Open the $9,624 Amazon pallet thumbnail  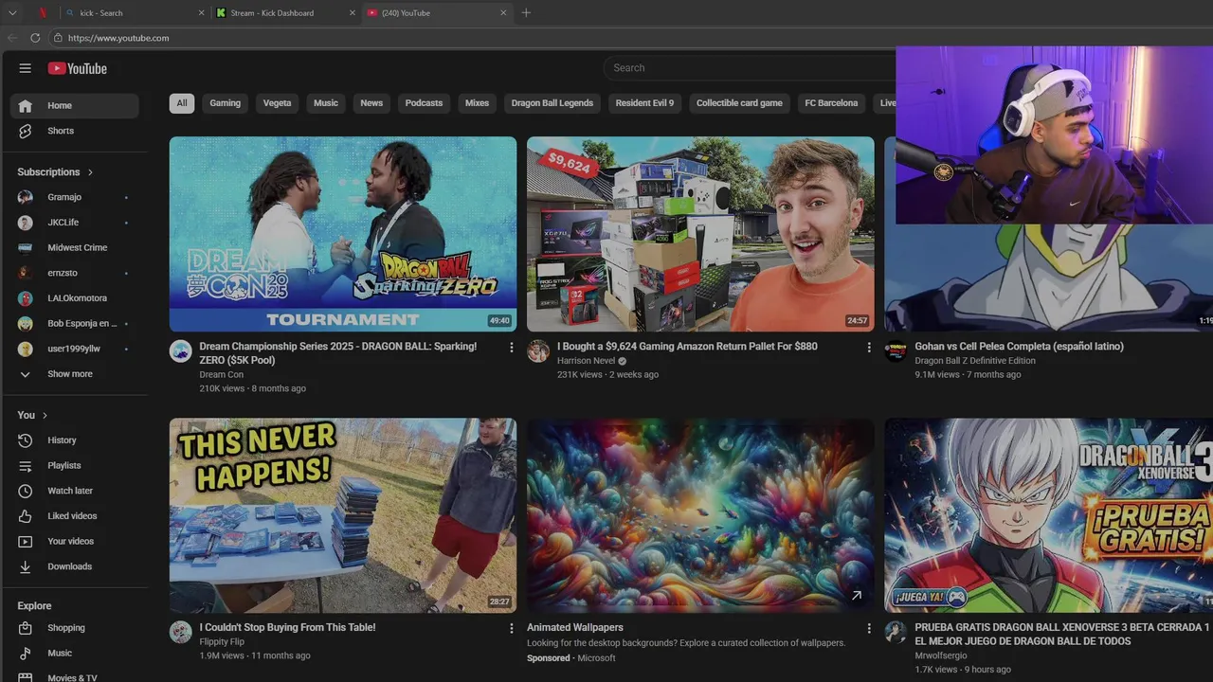[700, 234]
